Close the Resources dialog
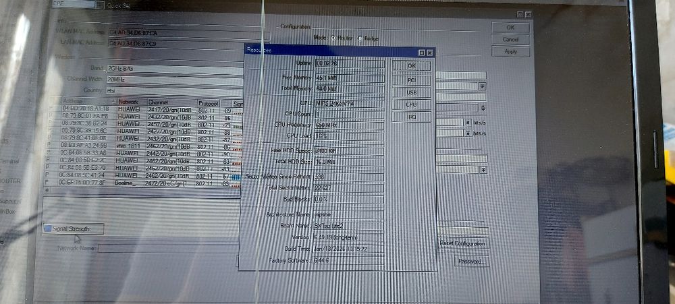The width and height of the screenshot is (675, 304). (429, 53)
